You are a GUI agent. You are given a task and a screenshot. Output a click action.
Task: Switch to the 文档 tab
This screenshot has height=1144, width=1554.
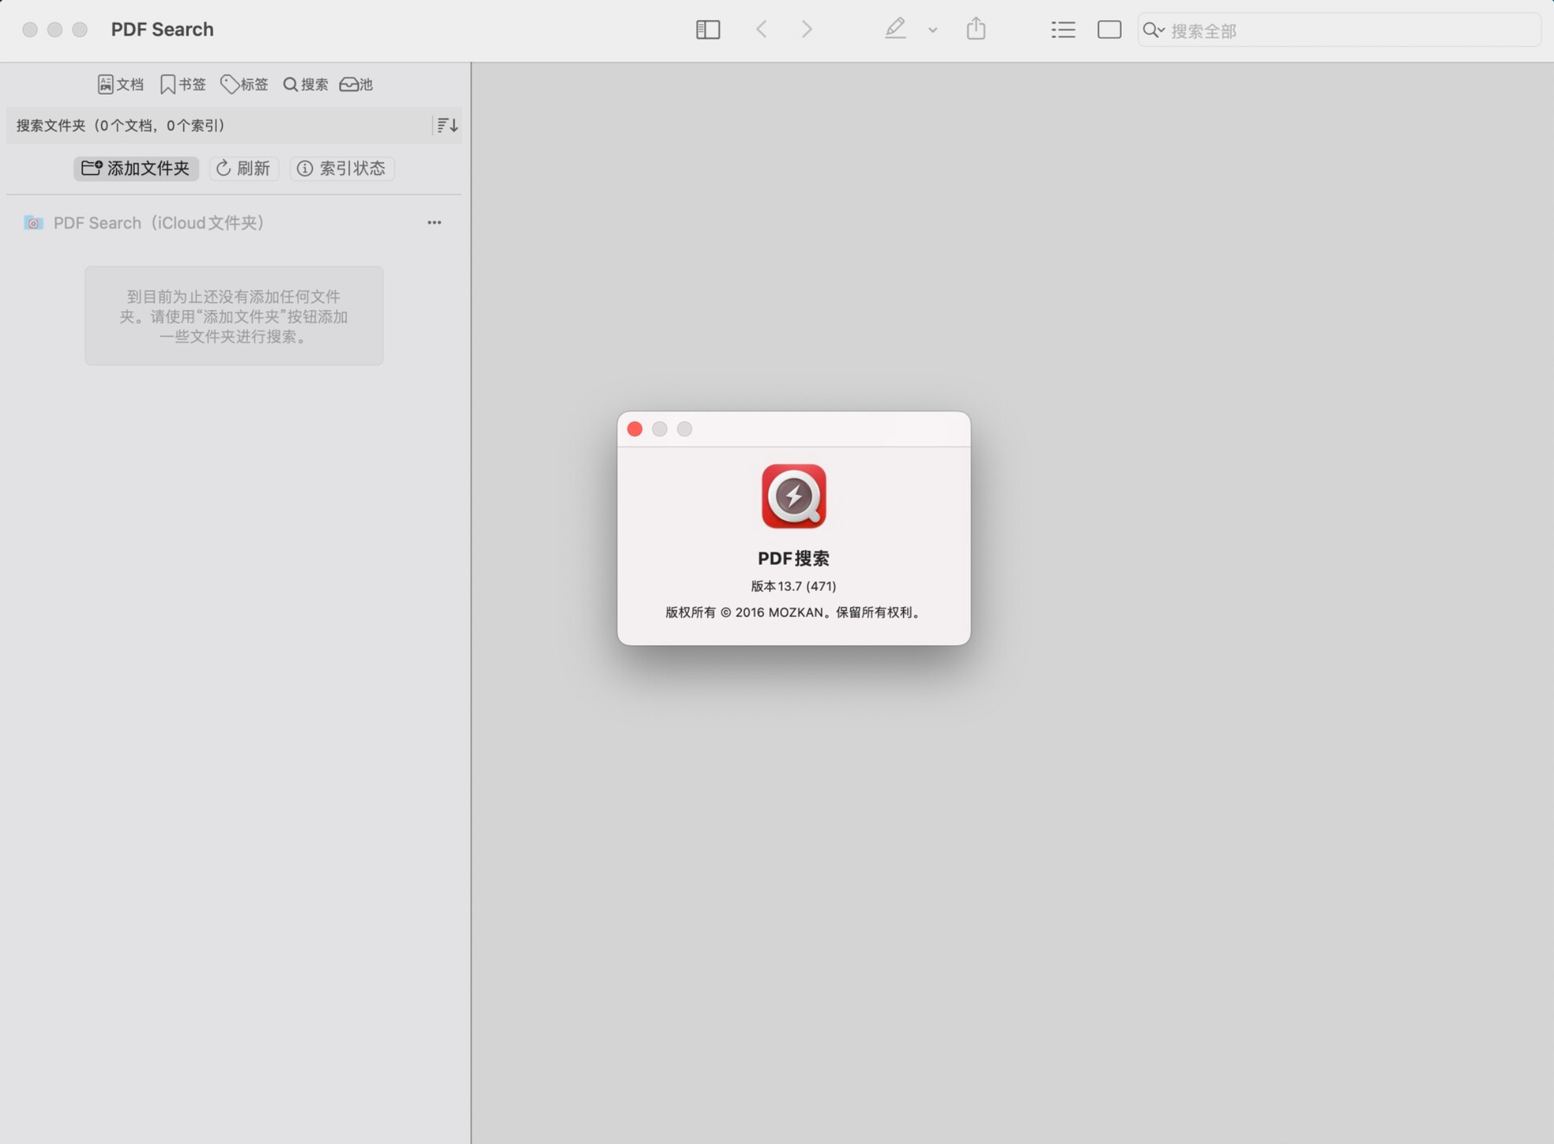click(120, 85)
